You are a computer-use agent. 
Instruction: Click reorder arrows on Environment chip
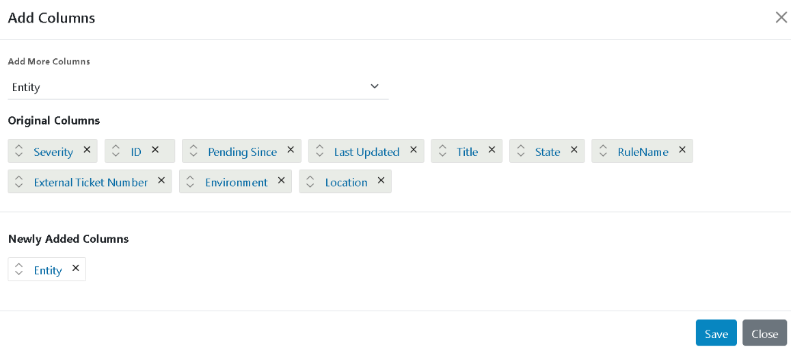coord(191,182)
